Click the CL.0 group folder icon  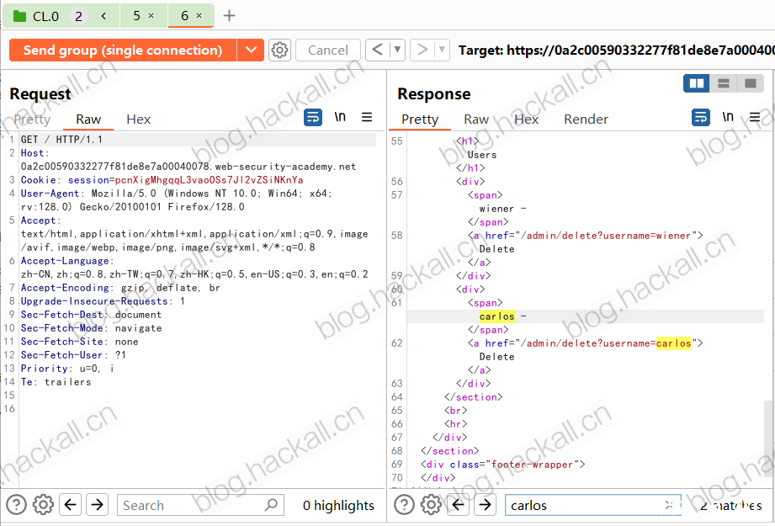point(19,16)
